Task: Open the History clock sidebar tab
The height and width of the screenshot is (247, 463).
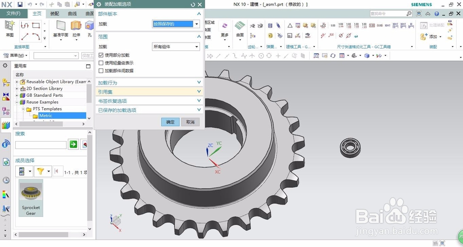Action: (x=6, y=180)
